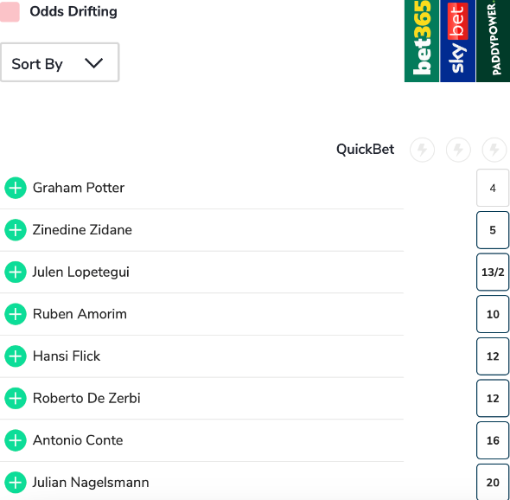Add Zinedine Zidane with green plus icon
The width and height of the screenshot is (510, 500).
16,230
